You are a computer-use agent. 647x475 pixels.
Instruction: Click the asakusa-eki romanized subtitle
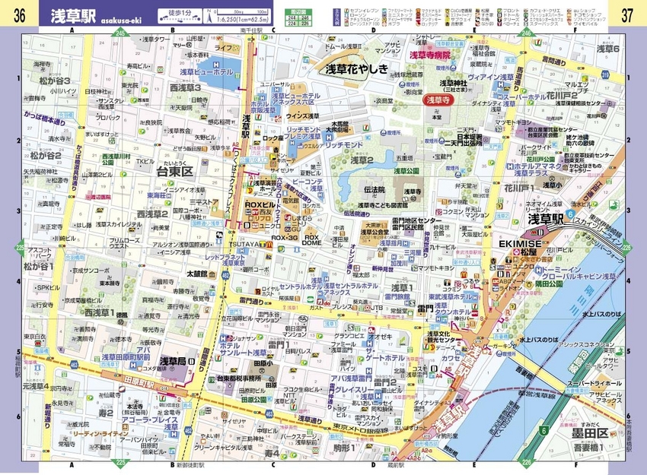pos(121,21)
